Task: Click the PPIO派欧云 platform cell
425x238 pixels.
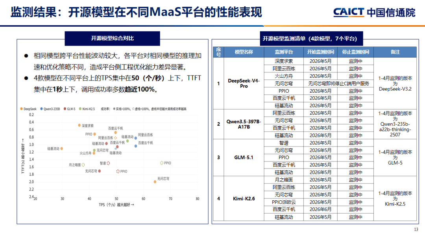Action: [284, 202]
